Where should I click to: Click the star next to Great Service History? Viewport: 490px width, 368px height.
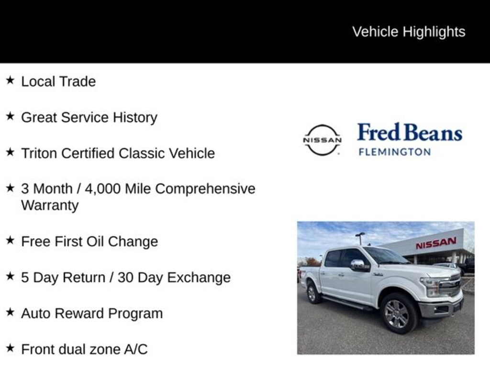click(x=10, y=116)
